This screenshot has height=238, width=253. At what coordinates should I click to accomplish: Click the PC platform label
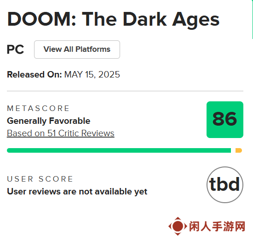pos(15,50)
